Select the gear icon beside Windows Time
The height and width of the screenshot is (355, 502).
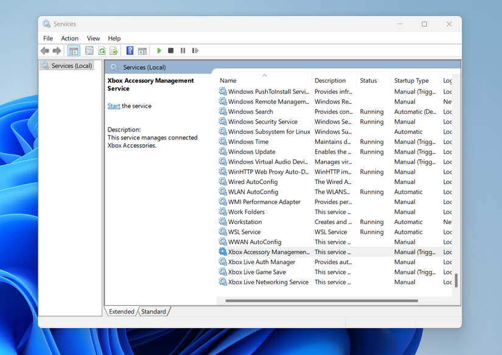pyautogui.click(x=223, y=142)
